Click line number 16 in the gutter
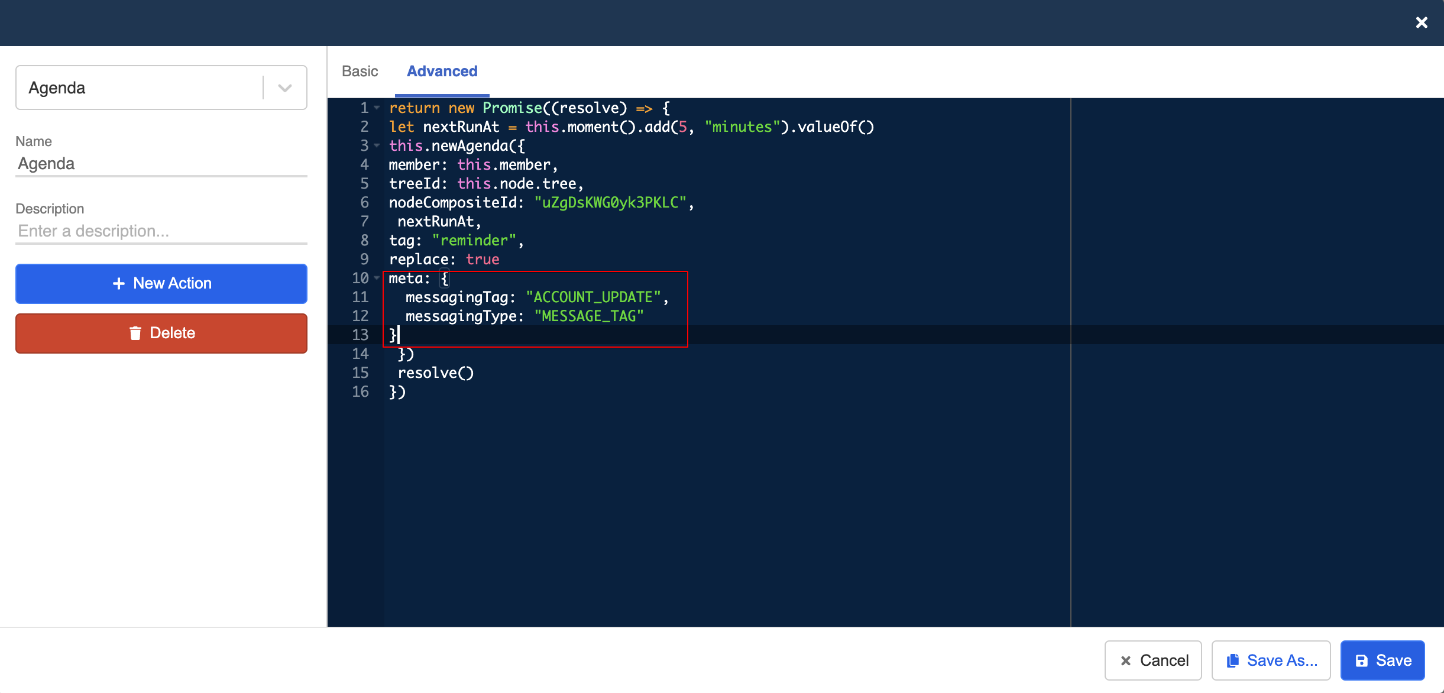 361,391
